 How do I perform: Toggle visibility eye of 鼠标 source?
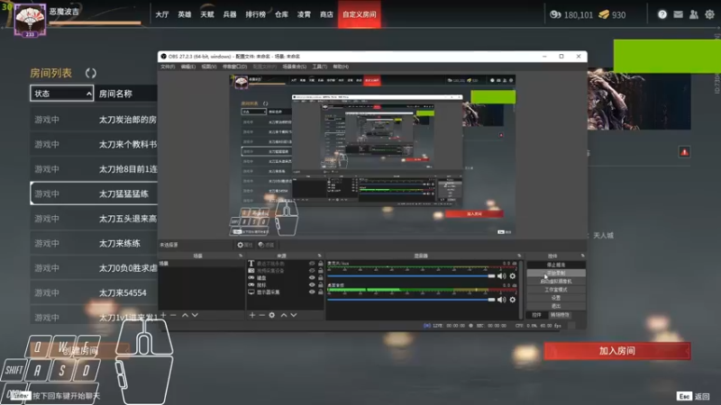(312, 284)
